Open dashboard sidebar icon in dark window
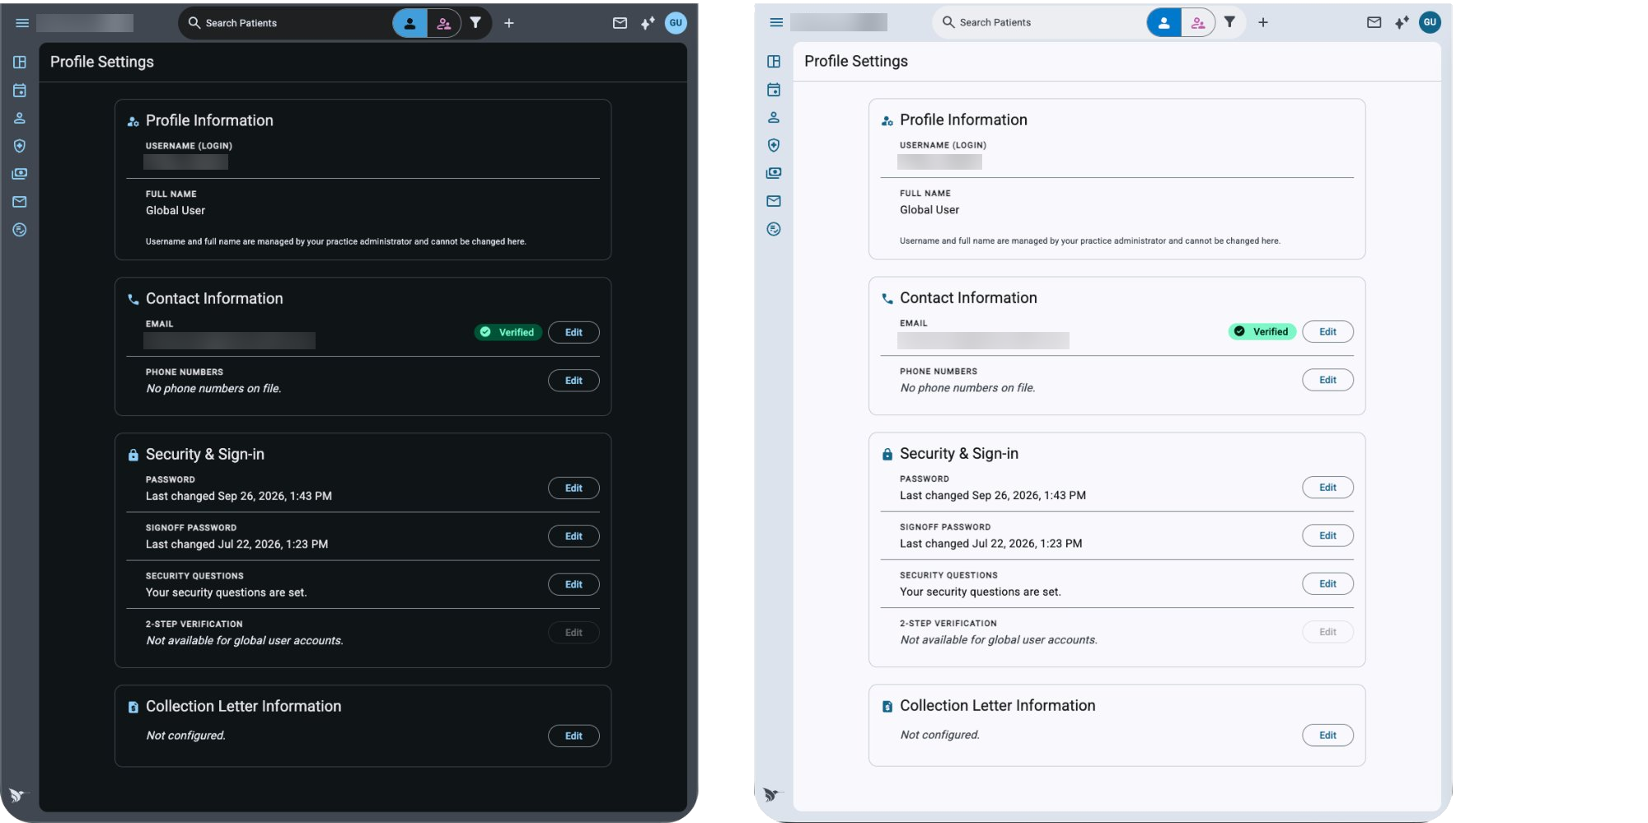1648x823 pixels. coord(20,62)
